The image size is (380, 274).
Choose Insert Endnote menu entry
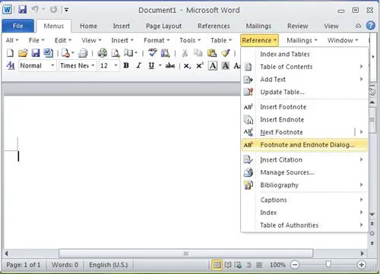[304, 119]
